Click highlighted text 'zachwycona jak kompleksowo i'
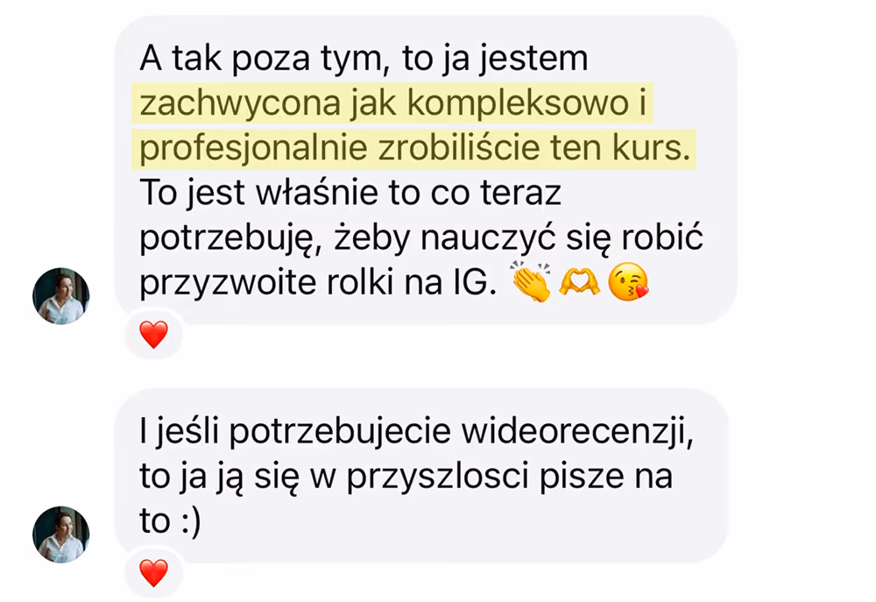This screenshot has height=602, width=876. point(392,103)
